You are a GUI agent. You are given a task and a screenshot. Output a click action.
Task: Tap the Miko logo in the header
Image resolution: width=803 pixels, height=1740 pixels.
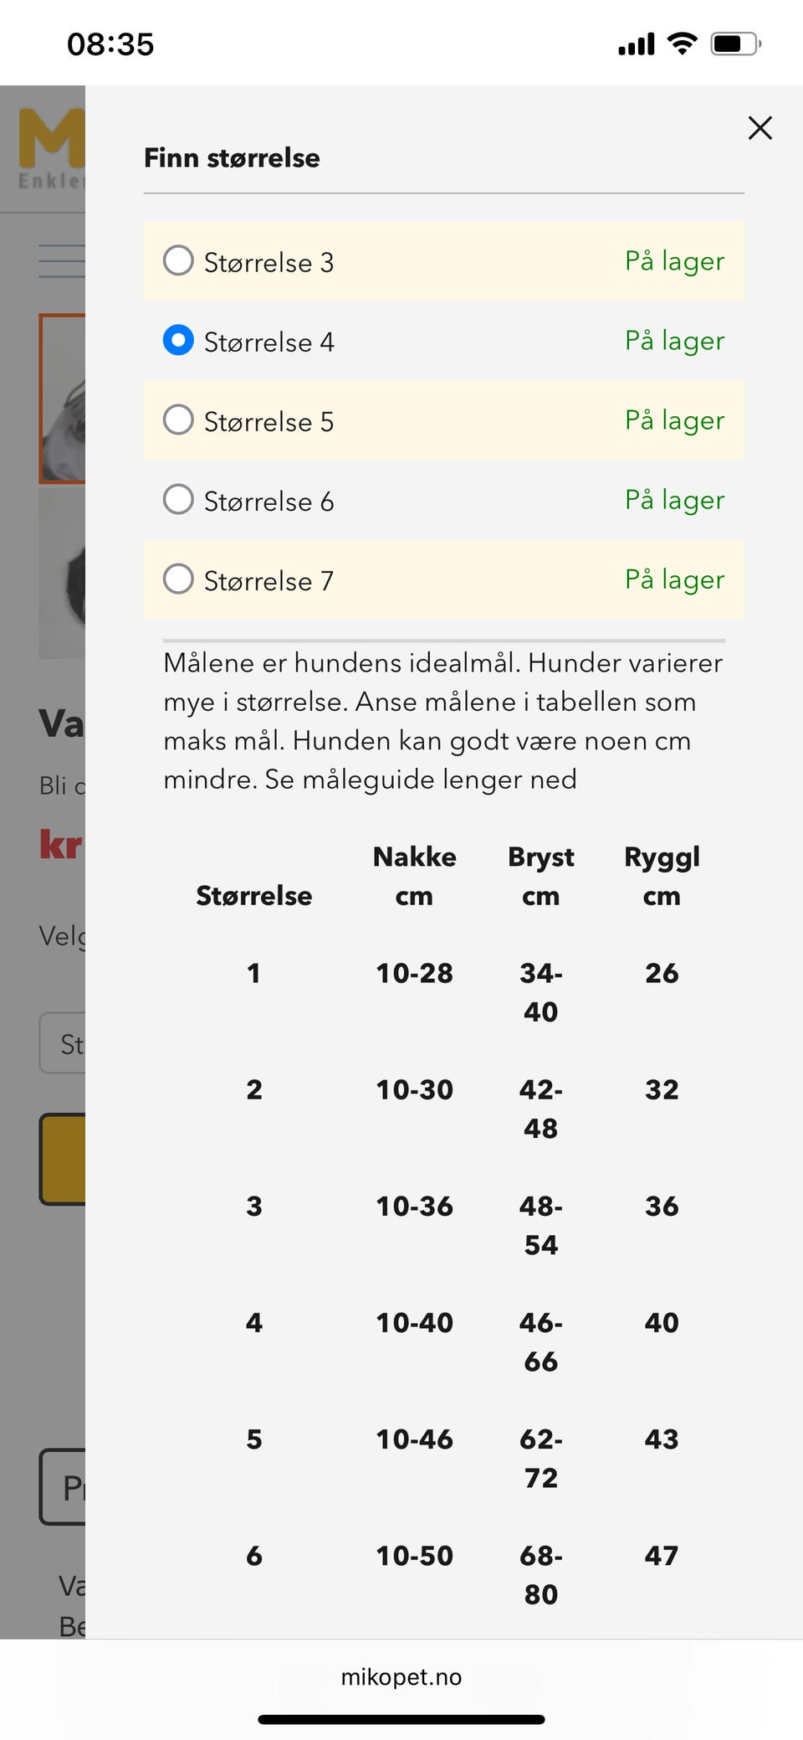coord(52,142)
